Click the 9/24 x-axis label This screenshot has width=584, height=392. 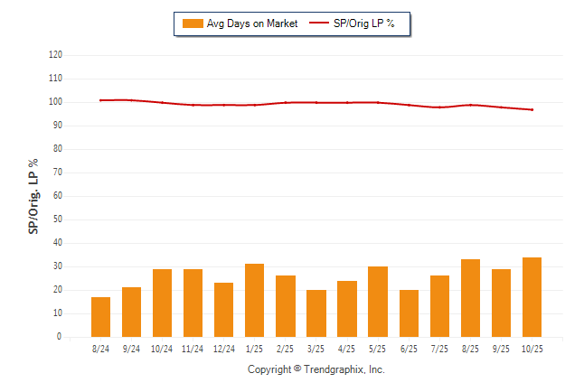pyautogui.click(x=132, y=349)
